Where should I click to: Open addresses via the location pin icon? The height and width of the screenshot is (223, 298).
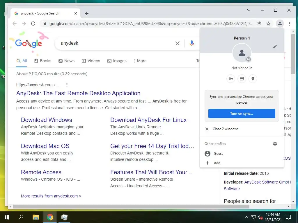pos(253,78)
